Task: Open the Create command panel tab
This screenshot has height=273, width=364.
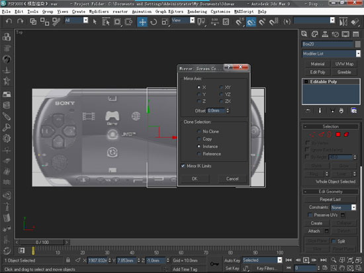Action: click(x=304, y=34)
